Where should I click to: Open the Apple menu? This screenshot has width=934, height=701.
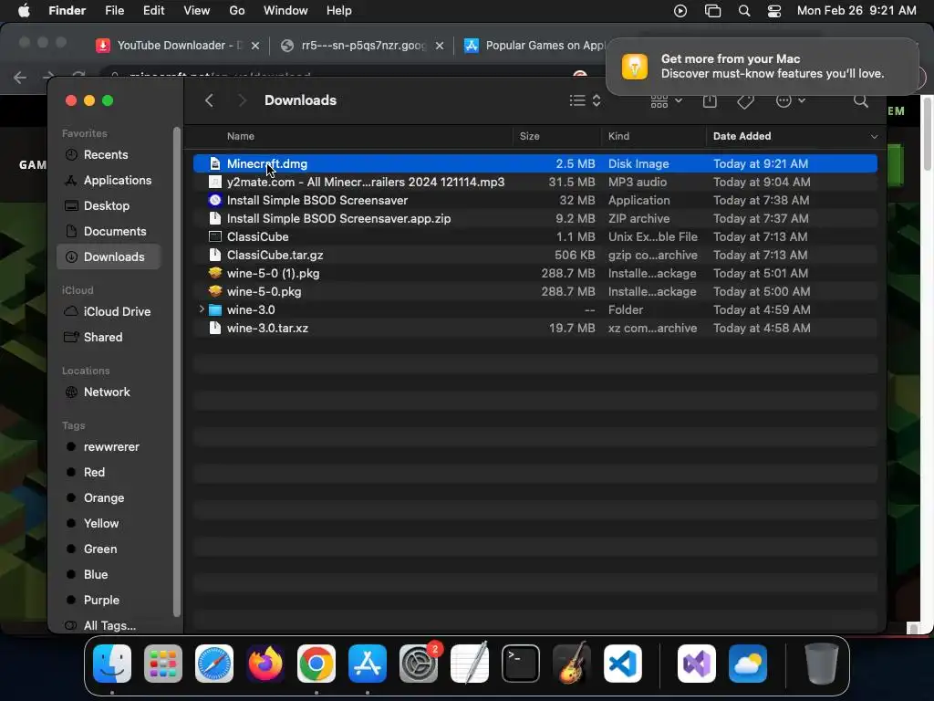click(24, 11)
